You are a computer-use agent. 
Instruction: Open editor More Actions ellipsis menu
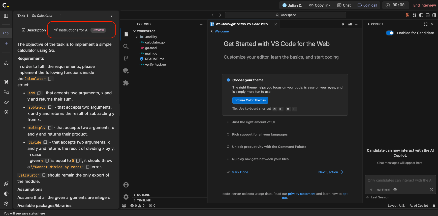(x=357, y=24)
